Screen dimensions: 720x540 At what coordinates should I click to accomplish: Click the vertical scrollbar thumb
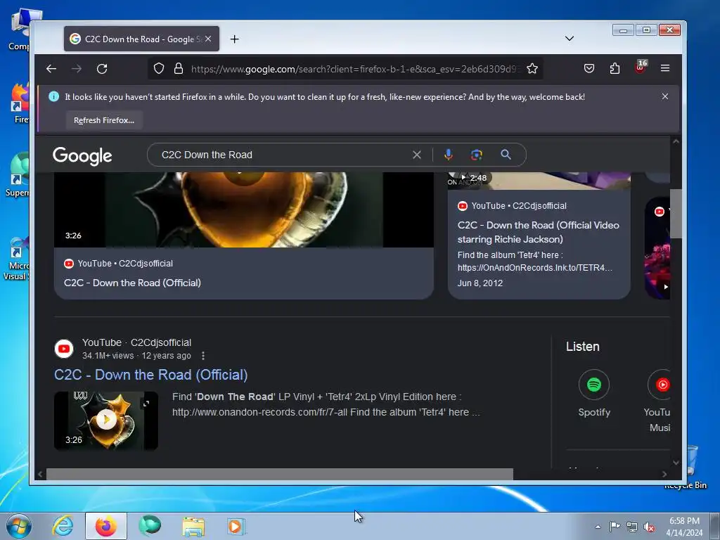click(x=676, y=214)
